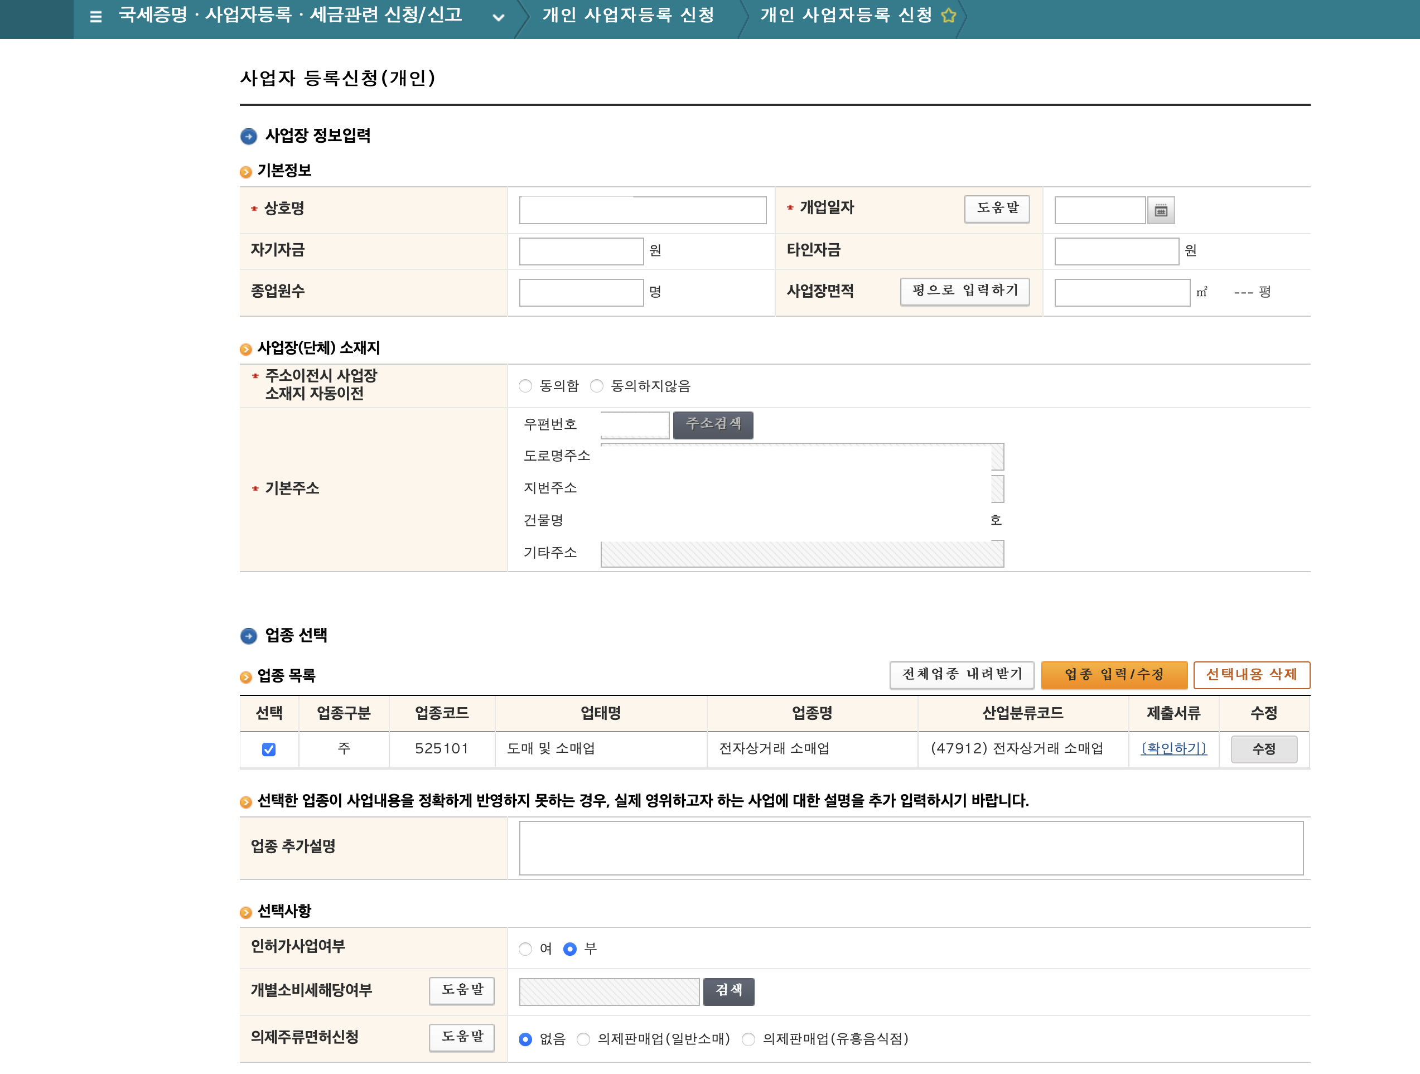Choose 여 for 인허가사업여부

click(x=526, y=949)
